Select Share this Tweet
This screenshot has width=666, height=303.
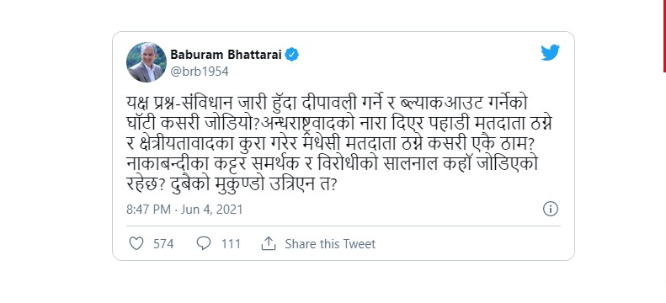pyautogui.click(x=330, y=244)
